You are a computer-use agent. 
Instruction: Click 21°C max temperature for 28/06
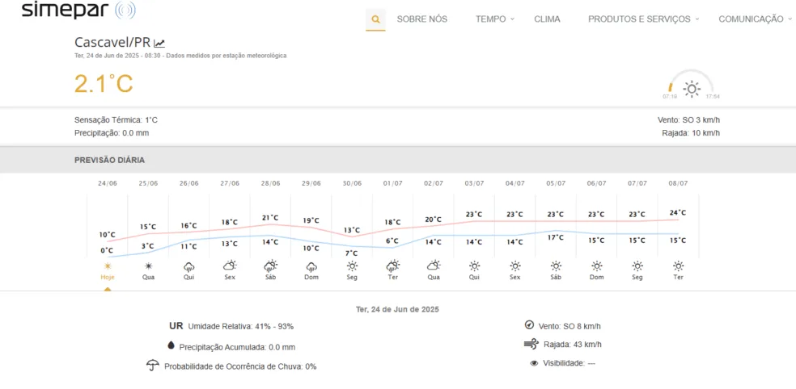click(270, 217)
